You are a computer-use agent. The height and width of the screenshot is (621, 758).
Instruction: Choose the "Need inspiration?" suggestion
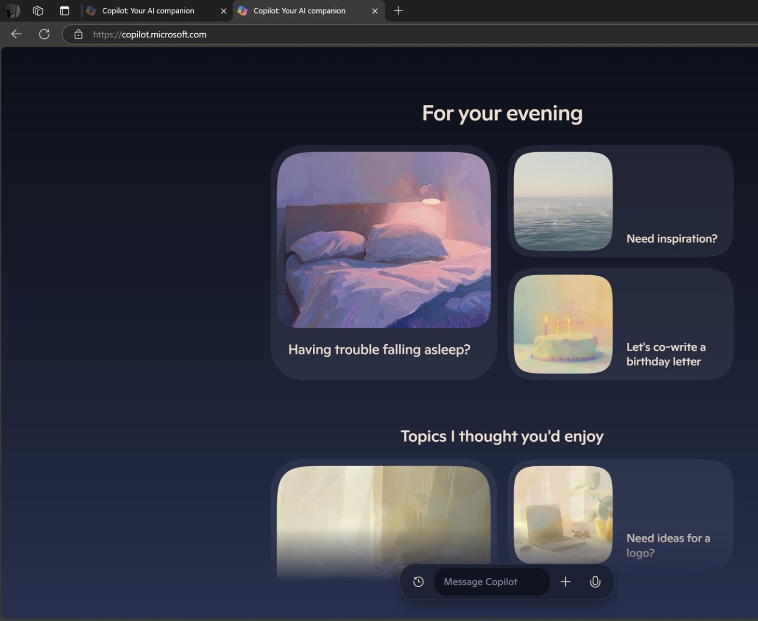pyautogui.click(x=620, y=201)
